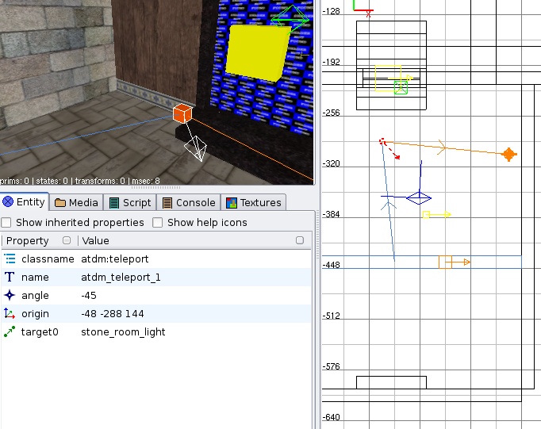The height and width of the screenshot is (429, 541).
Task: Click the Entity tab icon
Action: click(x=8, y=201)
